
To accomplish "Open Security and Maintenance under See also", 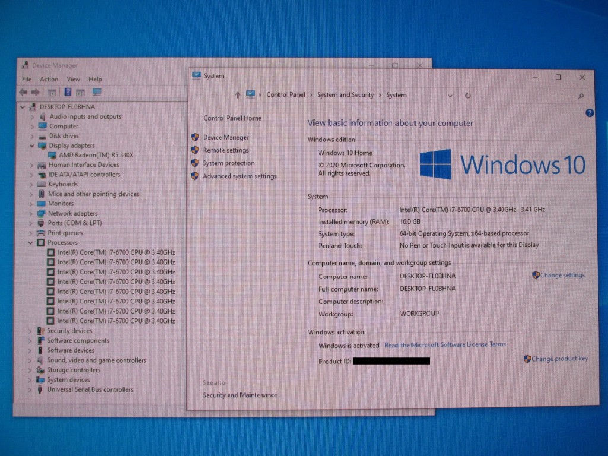I will 240,395.
